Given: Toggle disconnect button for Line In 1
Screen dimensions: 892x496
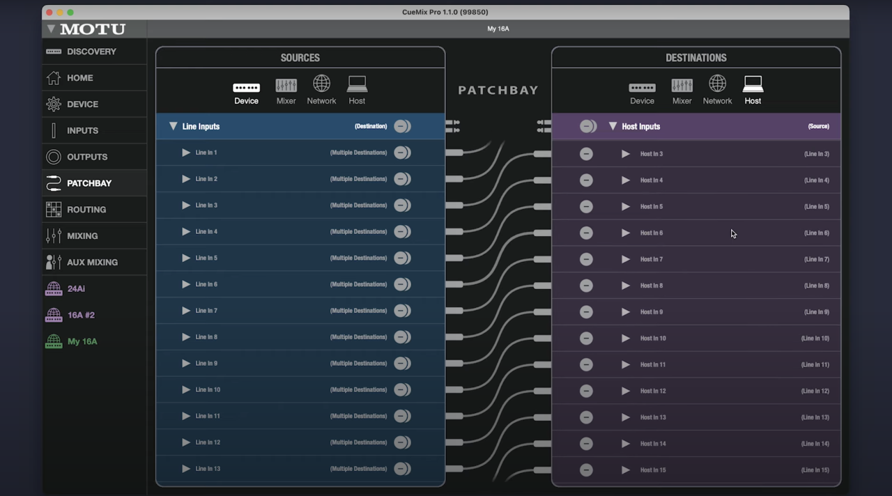Looking at the screenshot, I should click(402, 153).
